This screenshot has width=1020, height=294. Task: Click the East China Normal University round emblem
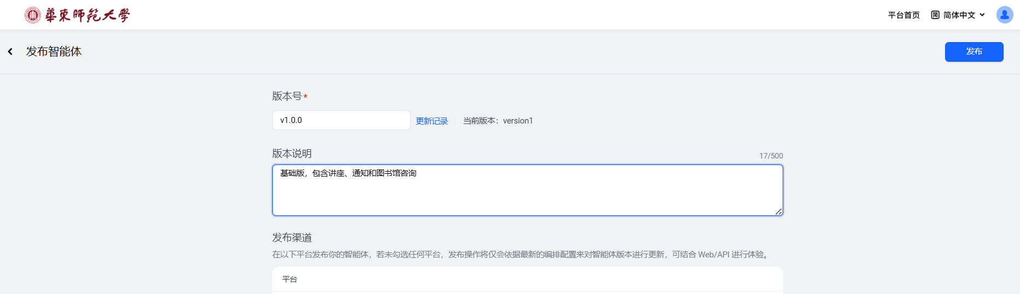coord(33,15)
